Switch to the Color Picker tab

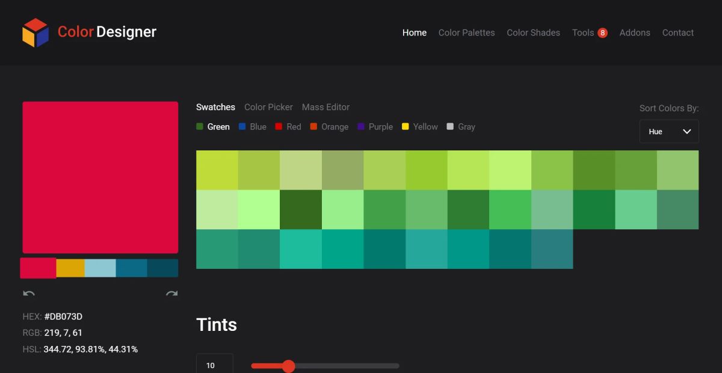pyautogui.click(x=268, y=107)
